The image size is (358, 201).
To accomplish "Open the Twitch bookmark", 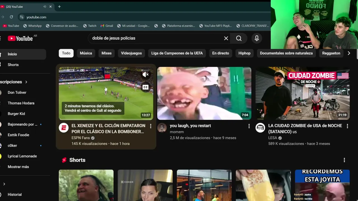I will (x=90, y=26).
